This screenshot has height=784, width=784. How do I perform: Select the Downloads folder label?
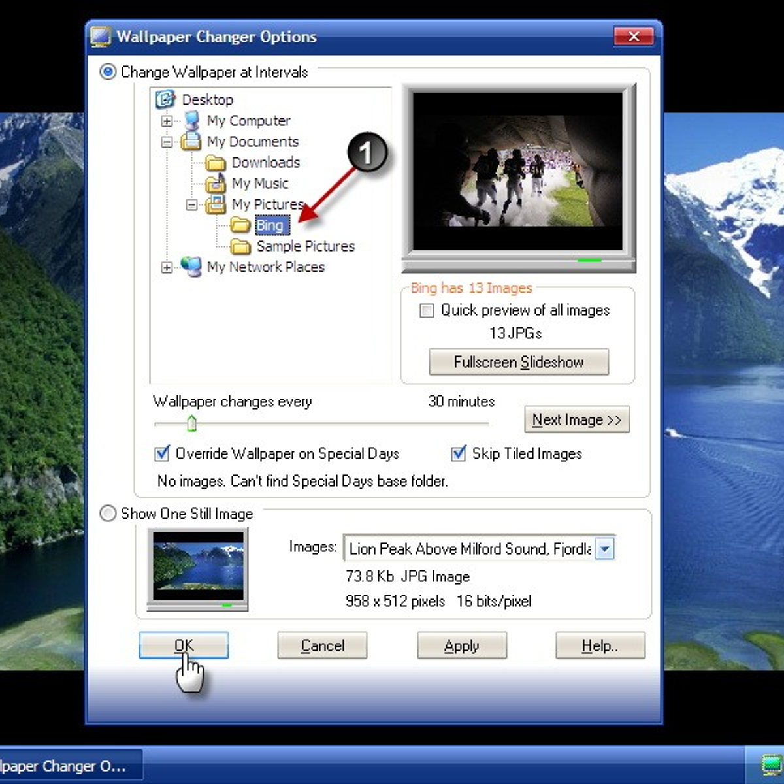[x=266, y=162]
